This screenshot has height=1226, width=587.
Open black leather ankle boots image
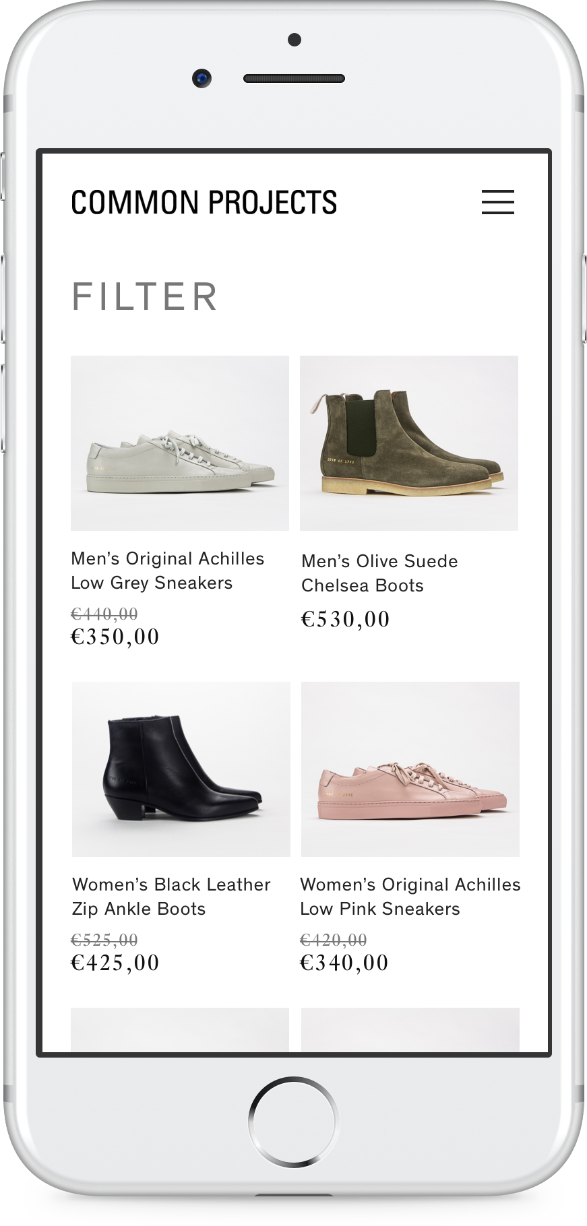click(x=181, y=769)
